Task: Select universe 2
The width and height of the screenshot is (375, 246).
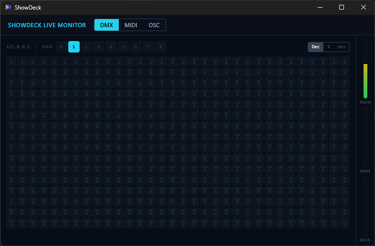Action: (86, 47)
